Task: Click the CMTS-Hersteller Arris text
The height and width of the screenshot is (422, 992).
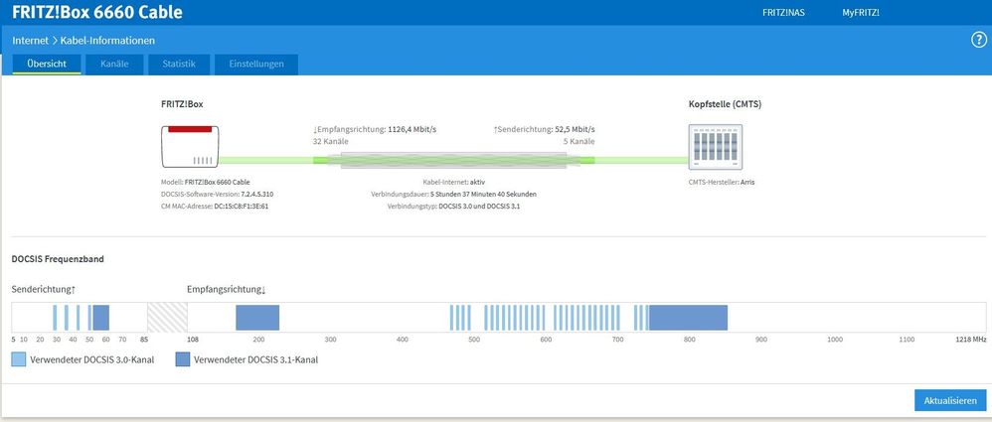Action: click(x=722, y=182)
